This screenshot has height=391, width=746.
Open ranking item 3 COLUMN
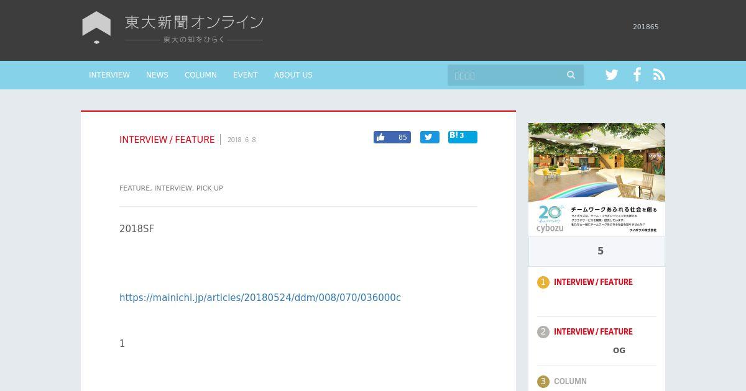click(x=570, y=382)
